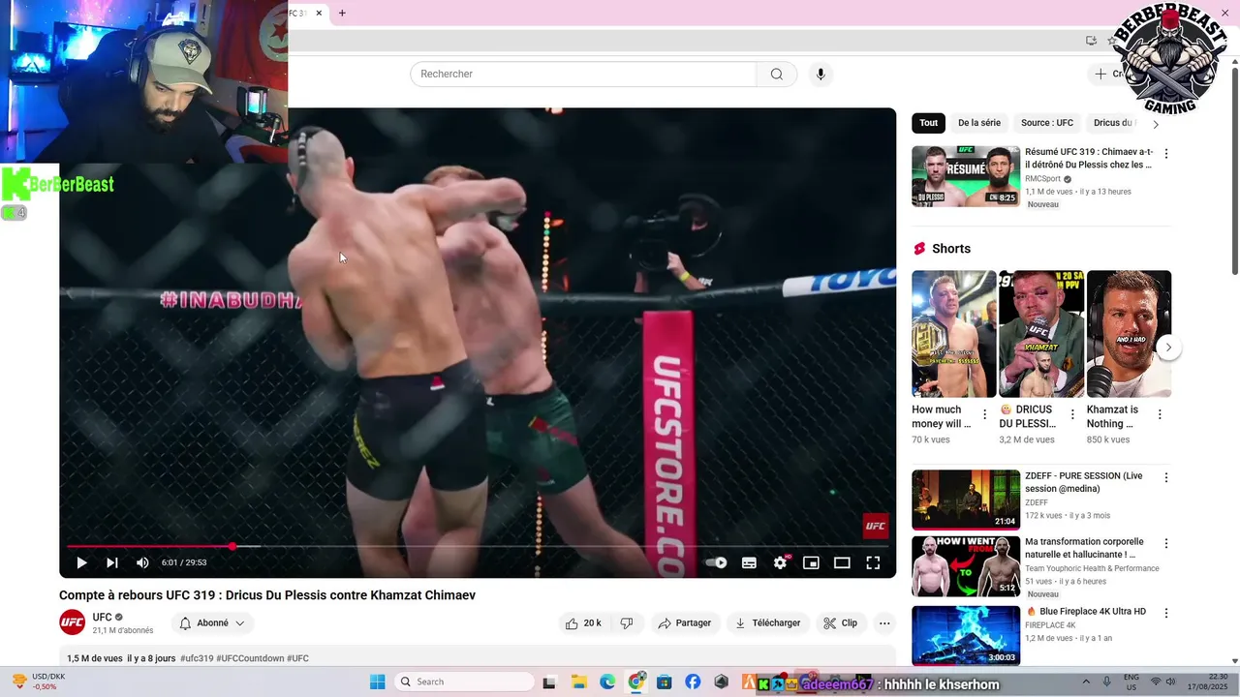Click the #ufc319 hashtag
Screen dimensions: 1240x697
tap(197, 658)
